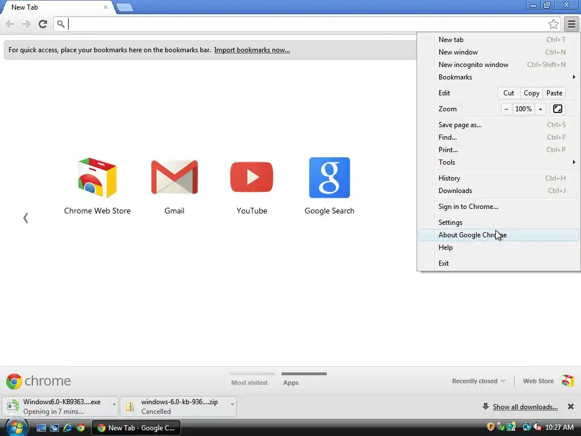Viewport: 581px width, 436px height.
Task: Expand the Tools submenu
Action: (499, 162)
